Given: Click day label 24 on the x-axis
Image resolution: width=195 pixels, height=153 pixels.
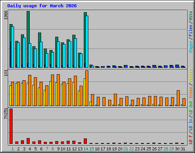Looking at the screenshot, I should click(143, 149).
